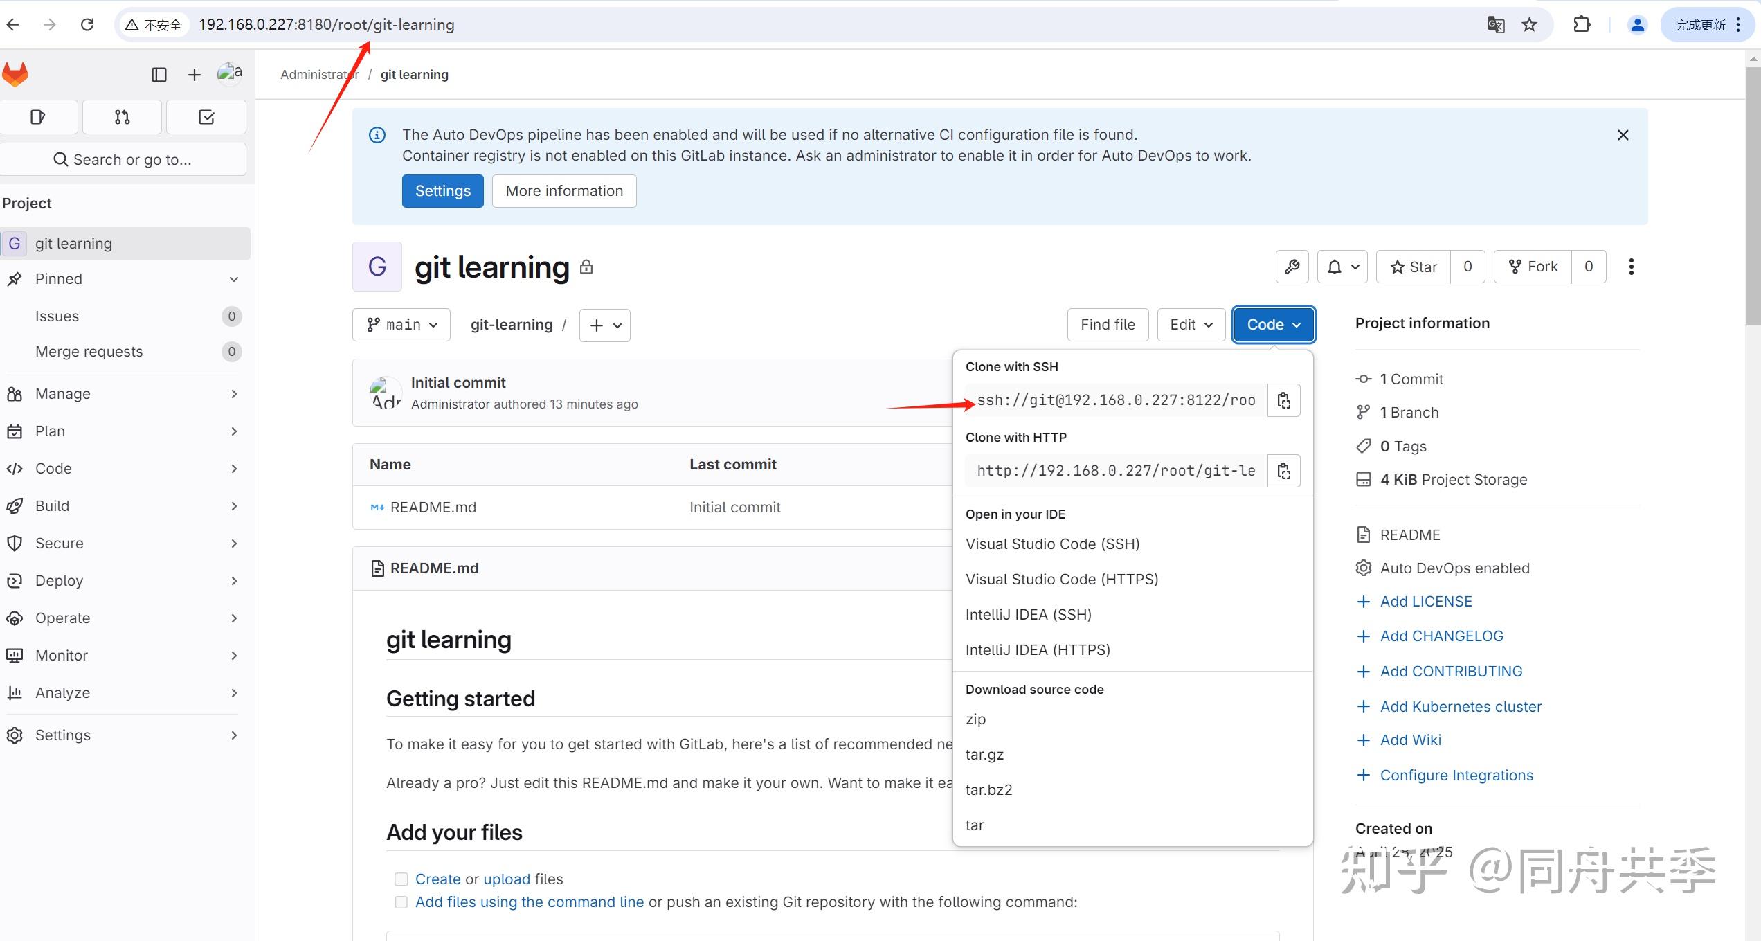Download source code as zip
The image size is (1761, 941).
976,719
